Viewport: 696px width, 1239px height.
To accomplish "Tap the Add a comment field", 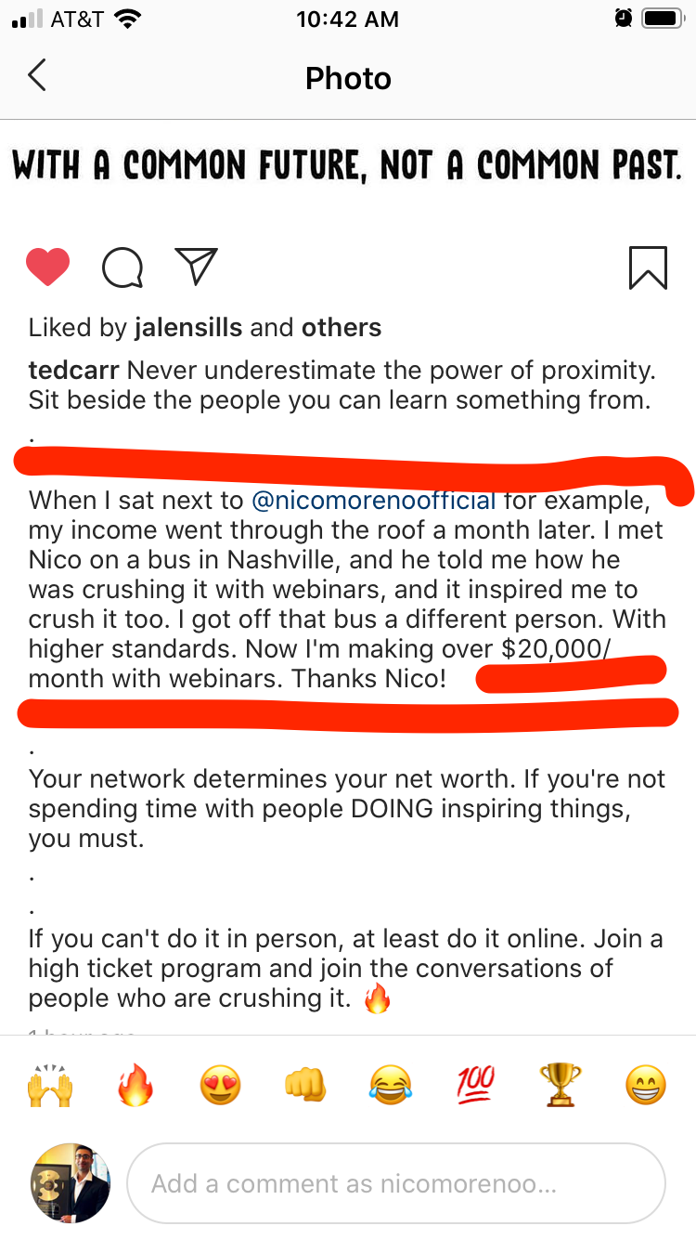I will [x=396, y=1184].
